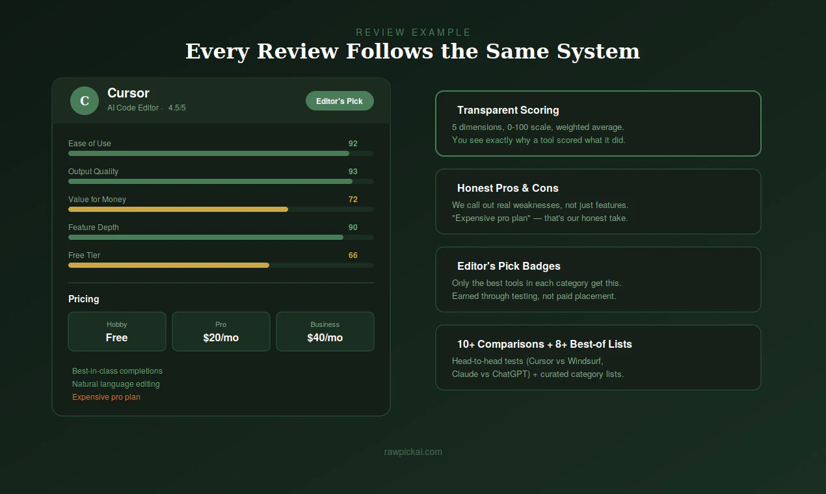Click the REVIEW EXAMPLE label

413,32
